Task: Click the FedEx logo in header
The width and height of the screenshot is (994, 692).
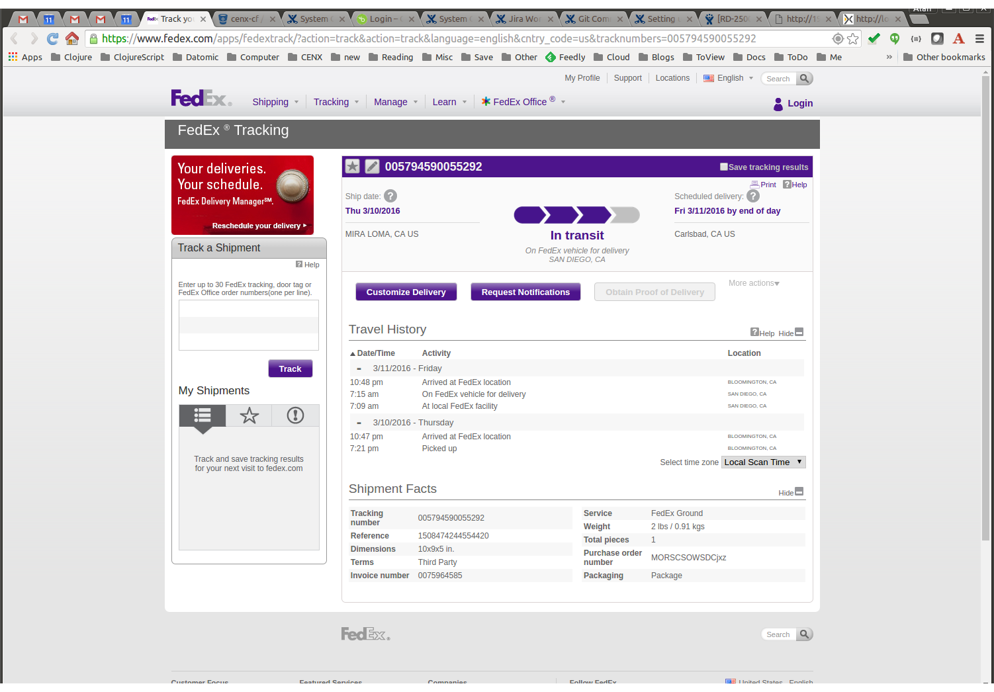Action: coord(201,99)
